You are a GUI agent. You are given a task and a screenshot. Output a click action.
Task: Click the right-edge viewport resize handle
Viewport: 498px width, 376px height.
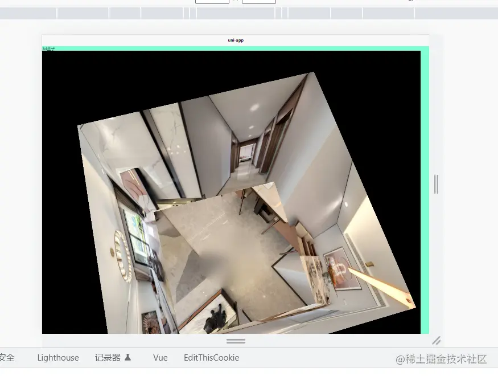click(x=436, y=184)
